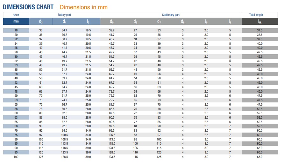Select shaft size 22 in the Shaft column
284x163 pixels.
[x=16, y=39]
